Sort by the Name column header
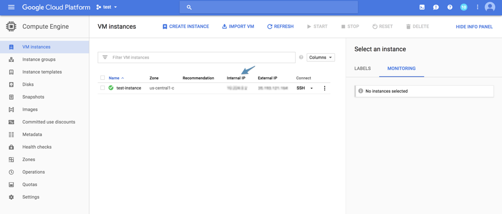 (x=114, y=78)
